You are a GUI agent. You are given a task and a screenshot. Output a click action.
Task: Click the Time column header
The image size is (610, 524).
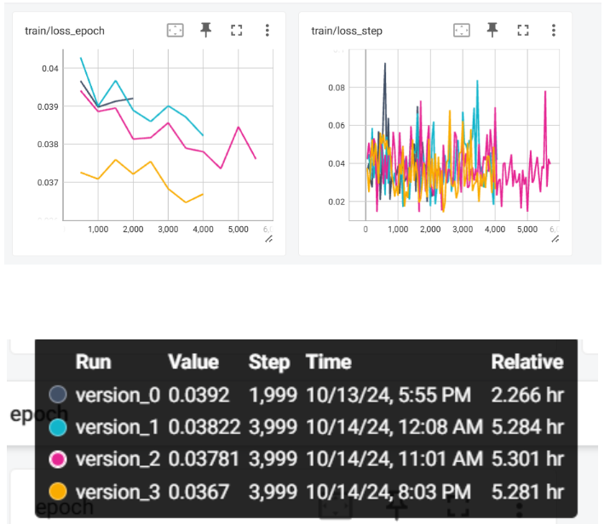329,362
